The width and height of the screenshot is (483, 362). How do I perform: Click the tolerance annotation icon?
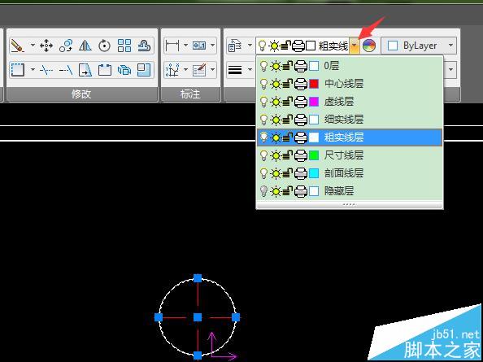tap(199, 46)
